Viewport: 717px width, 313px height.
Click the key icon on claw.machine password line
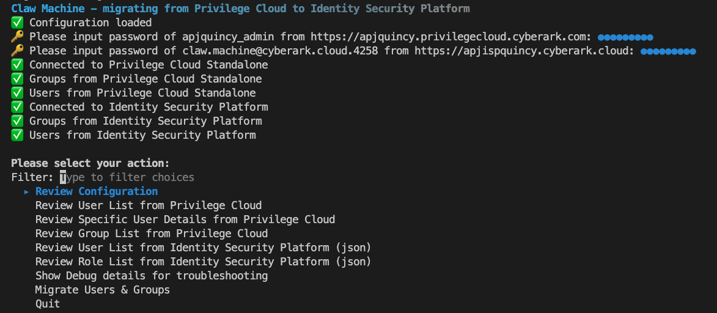pyautogui.click(x=17, y=51)
